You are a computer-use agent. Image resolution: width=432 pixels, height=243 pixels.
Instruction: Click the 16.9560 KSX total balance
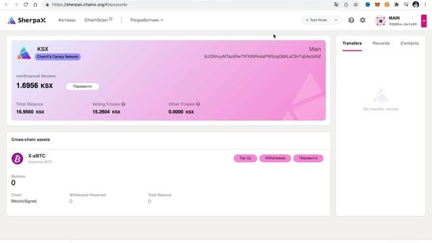coord(30,112)
